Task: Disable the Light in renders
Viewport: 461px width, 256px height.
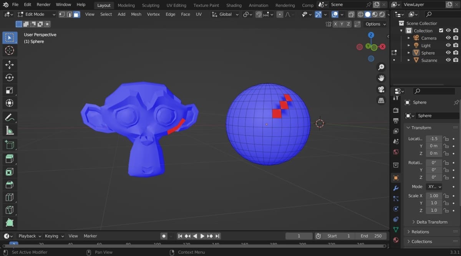Action: pyautogui.click(x=456, y=45)
